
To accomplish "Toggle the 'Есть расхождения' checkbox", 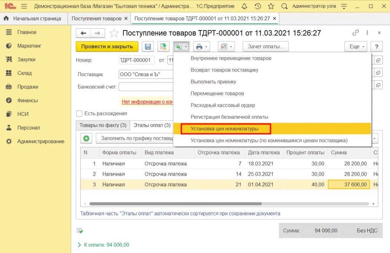I will coord(79,113).
